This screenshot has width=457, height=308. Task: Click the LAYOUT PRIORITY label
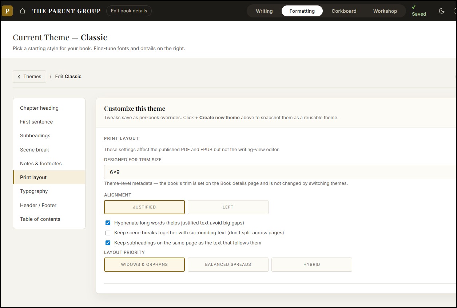[x=124, y=252]
